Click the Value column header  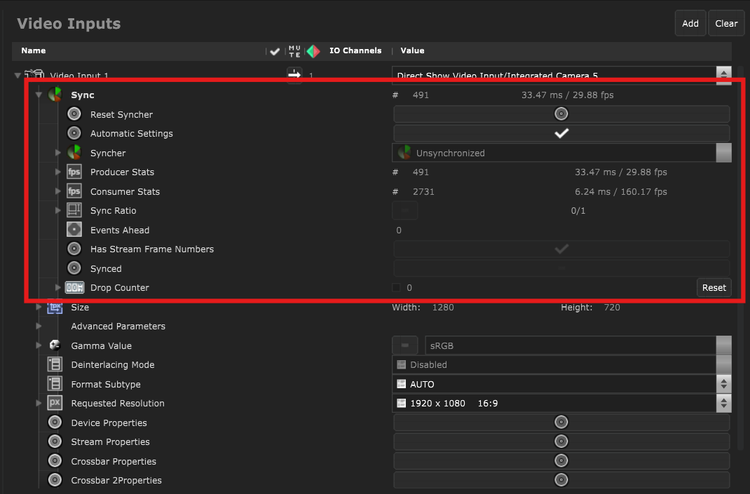point(412,50)
